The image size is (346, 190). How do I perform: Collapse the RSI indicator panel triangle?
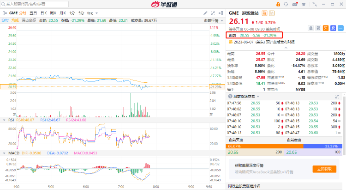pyautogui.click(x=4, y=120)
